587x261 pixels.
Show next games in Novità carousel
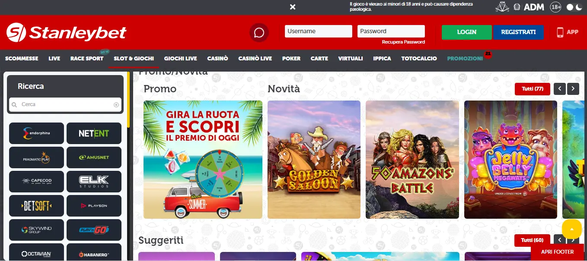click(x=573, y=89)
